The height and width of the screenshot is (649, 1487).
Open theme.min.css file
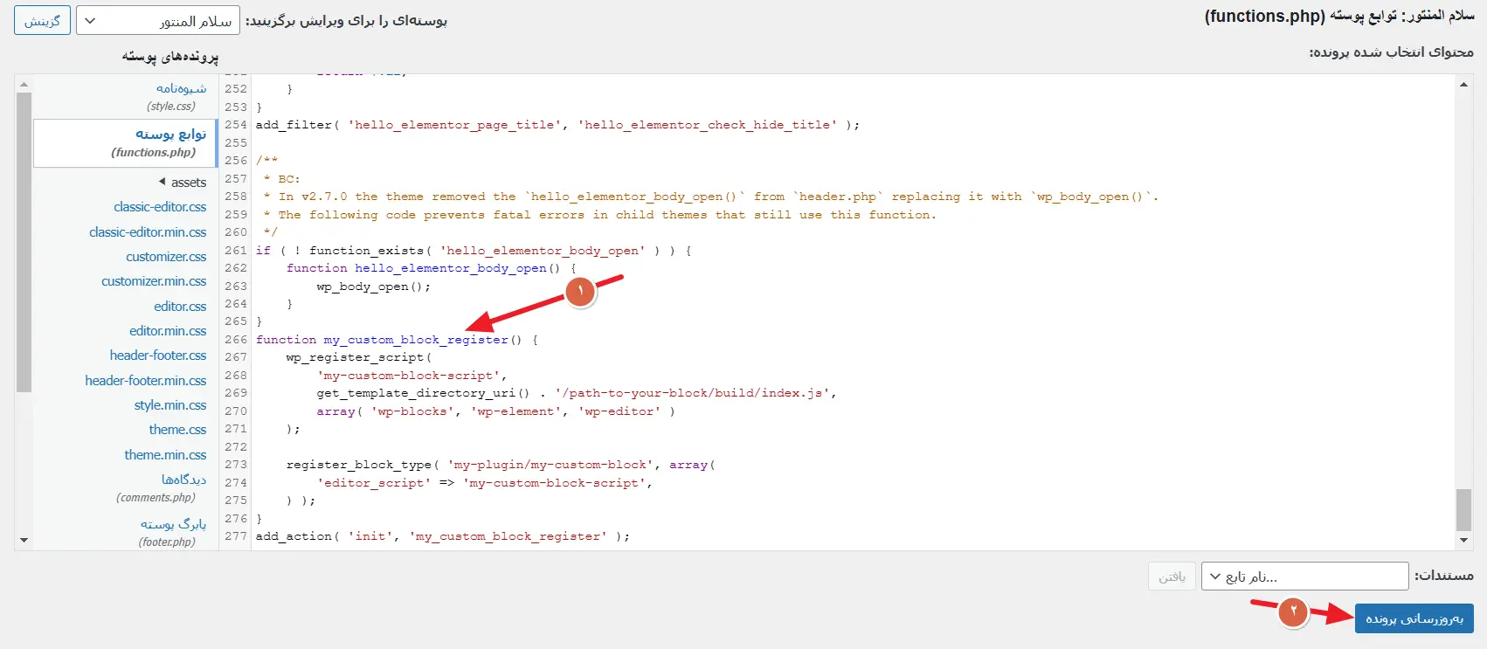click(165, 455)
